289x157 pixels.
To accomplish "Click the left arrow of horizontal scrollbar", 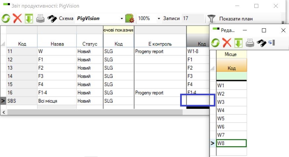I will tap(4, 112).
